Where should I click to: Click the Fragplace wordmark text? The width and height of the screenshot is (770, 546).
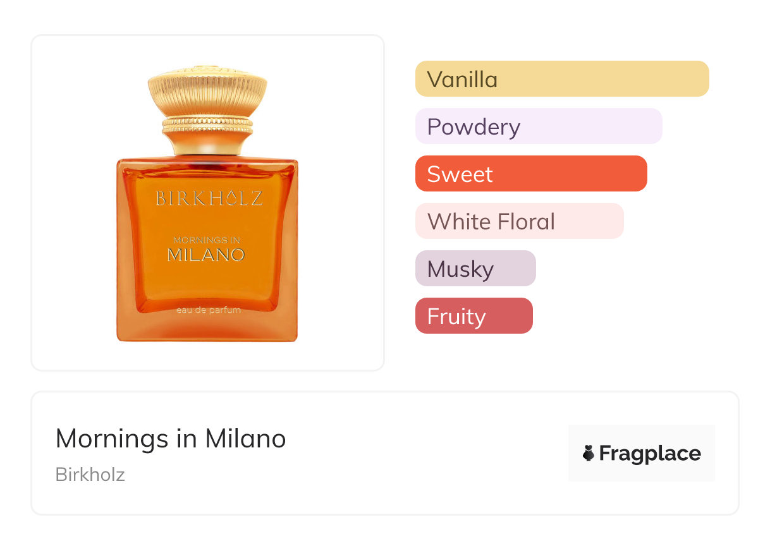[650, 453]
